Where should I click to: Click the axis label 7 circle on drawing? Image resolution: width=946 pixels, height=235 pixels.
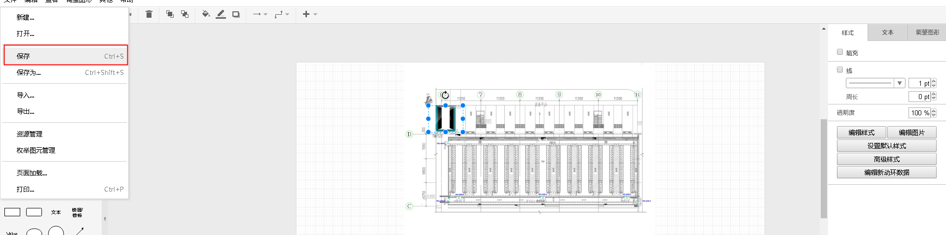(x=481, y=95)
